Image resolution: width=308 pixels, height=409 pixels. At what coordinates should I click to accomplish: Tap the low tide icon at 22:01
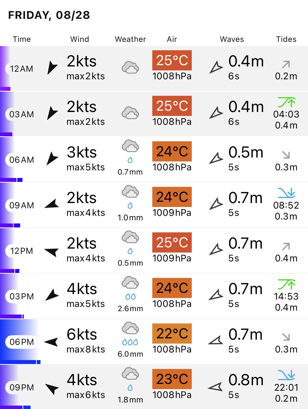286,375
